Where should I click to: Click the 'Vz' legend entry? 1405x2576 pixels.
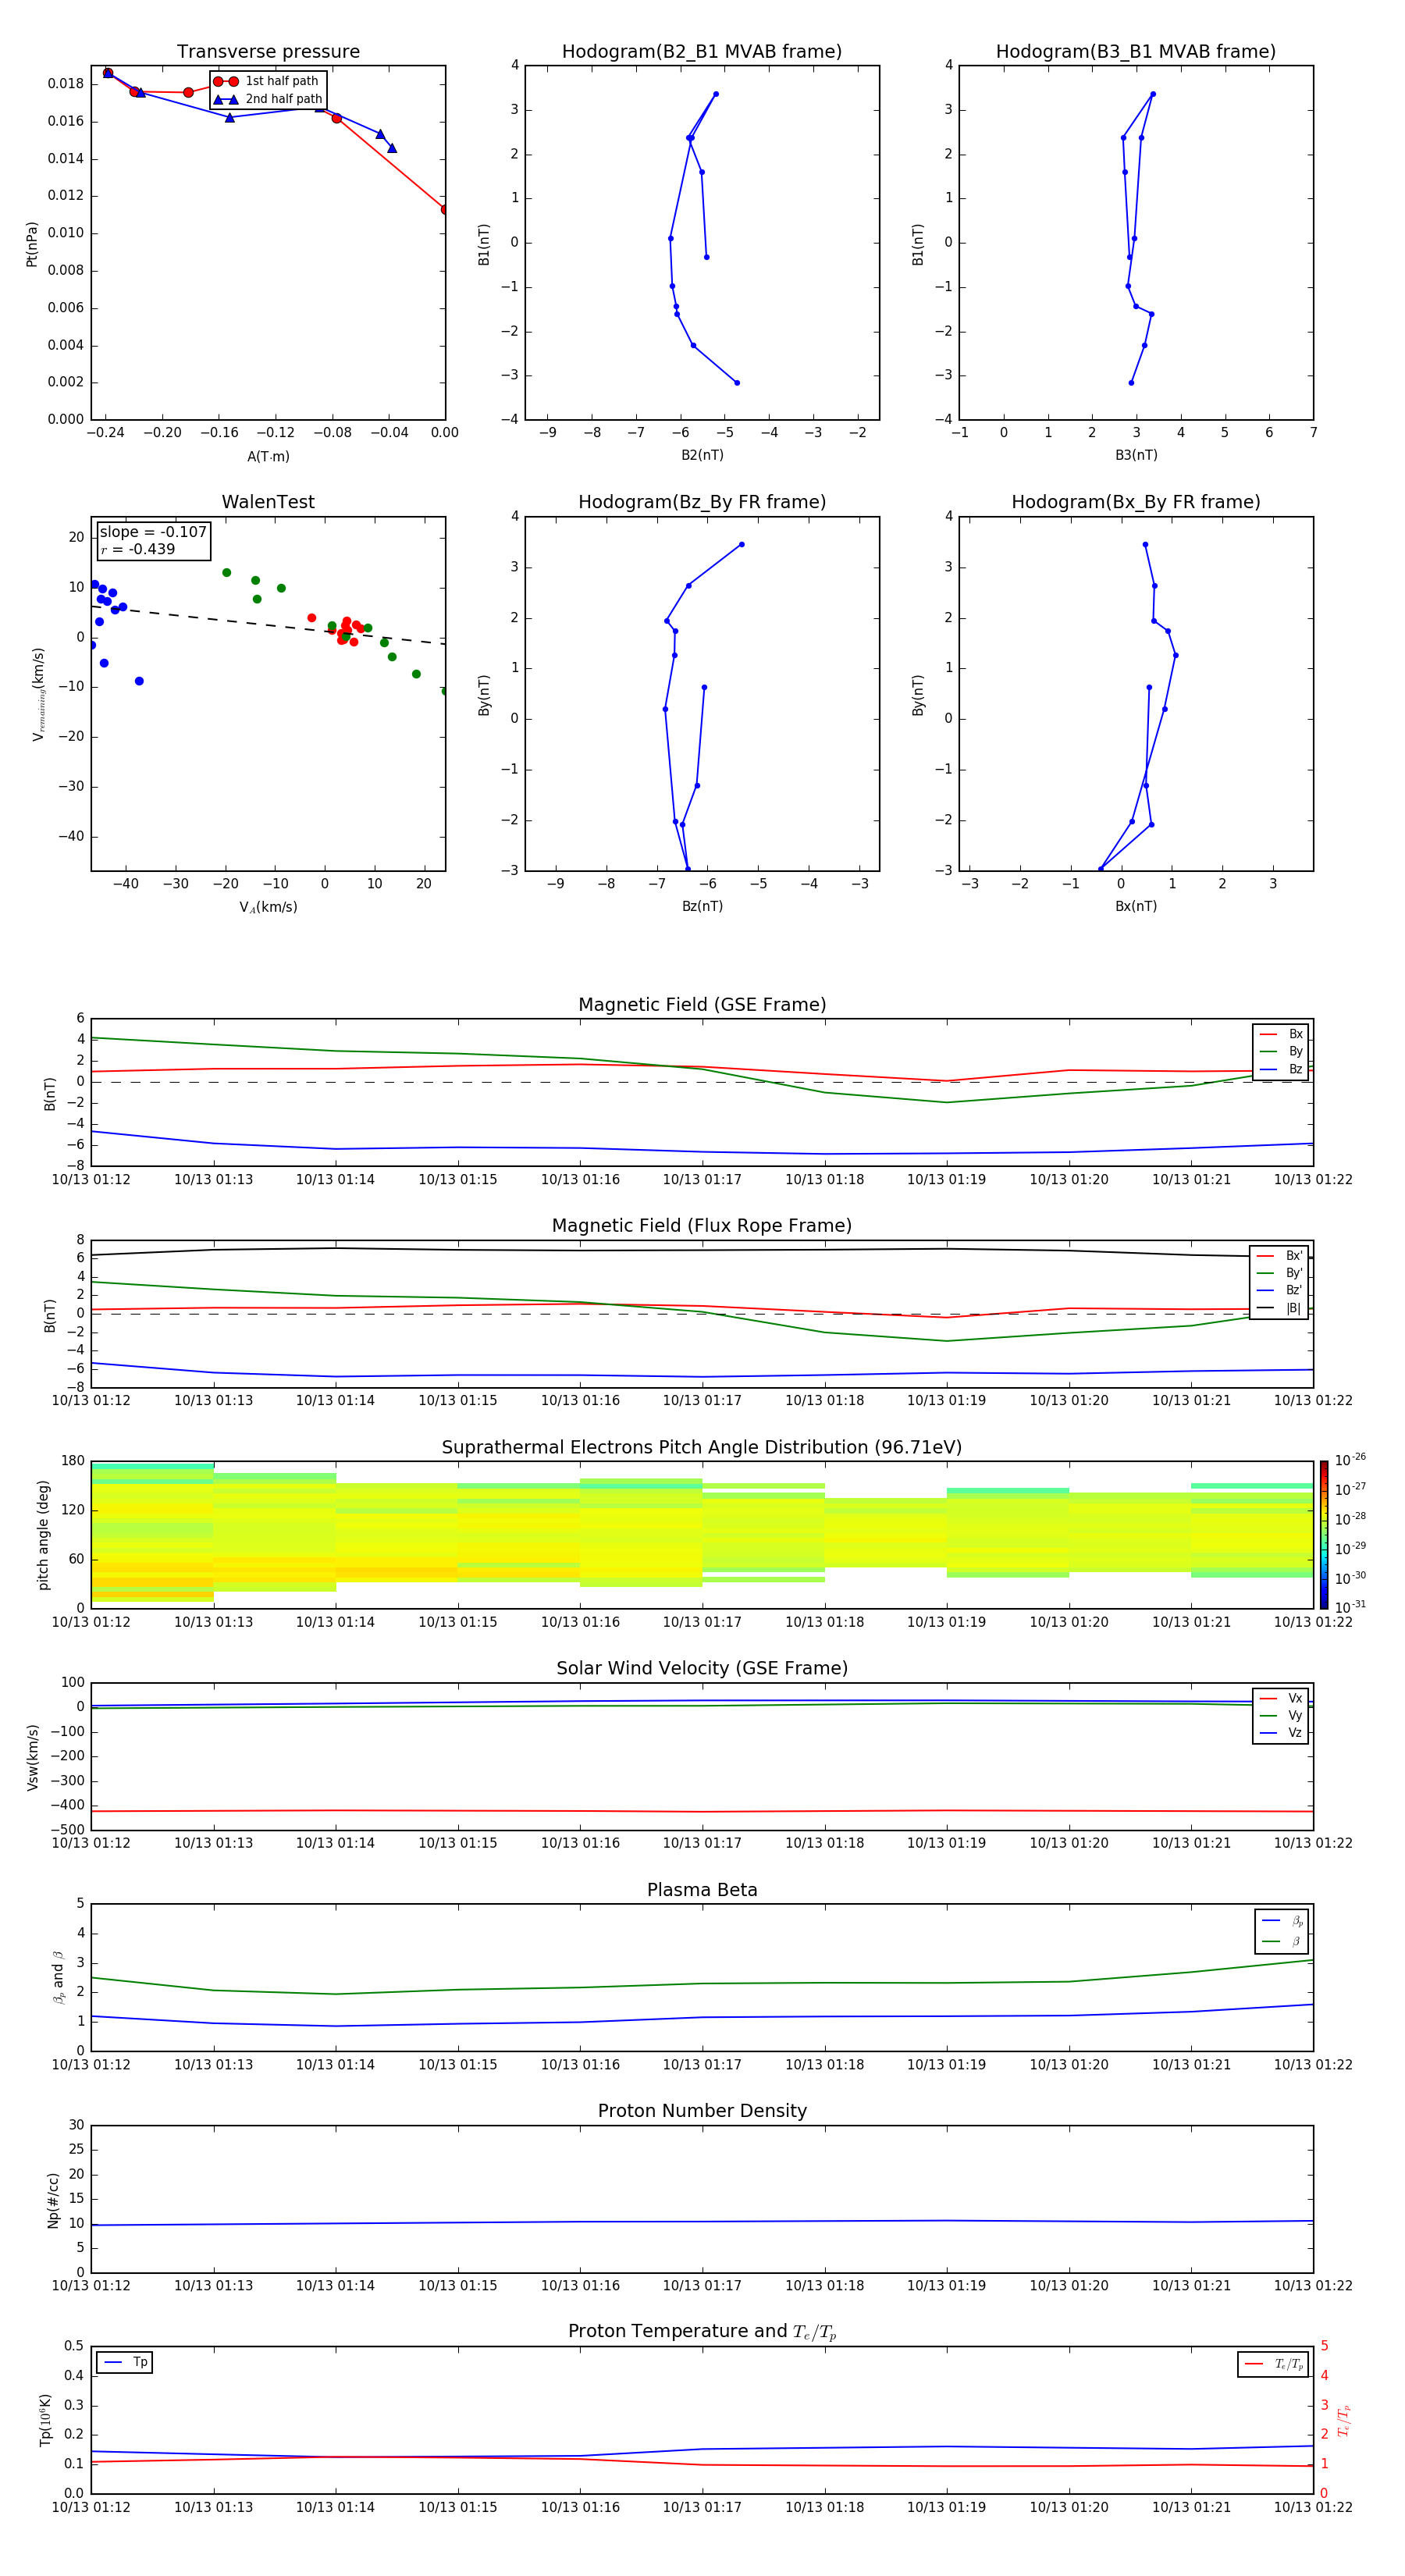click(1282, 1733)
